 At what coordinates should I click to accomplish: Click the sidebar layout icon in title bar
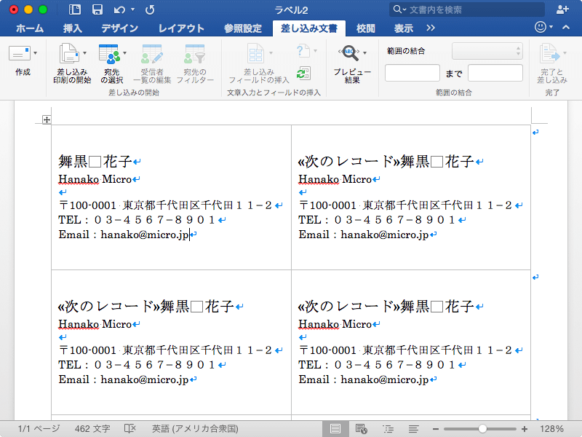[x=75, y=9]
